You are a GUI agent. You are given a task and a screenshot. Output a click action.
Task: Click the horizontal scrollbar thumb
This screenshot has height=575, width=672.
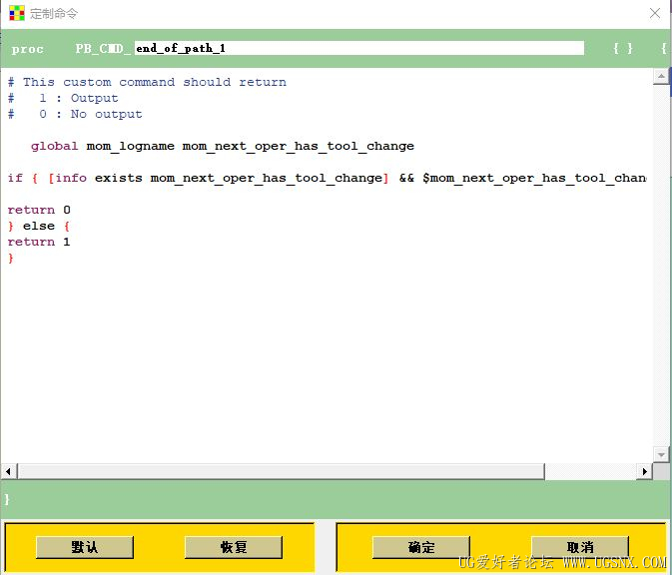click(281, 472)
